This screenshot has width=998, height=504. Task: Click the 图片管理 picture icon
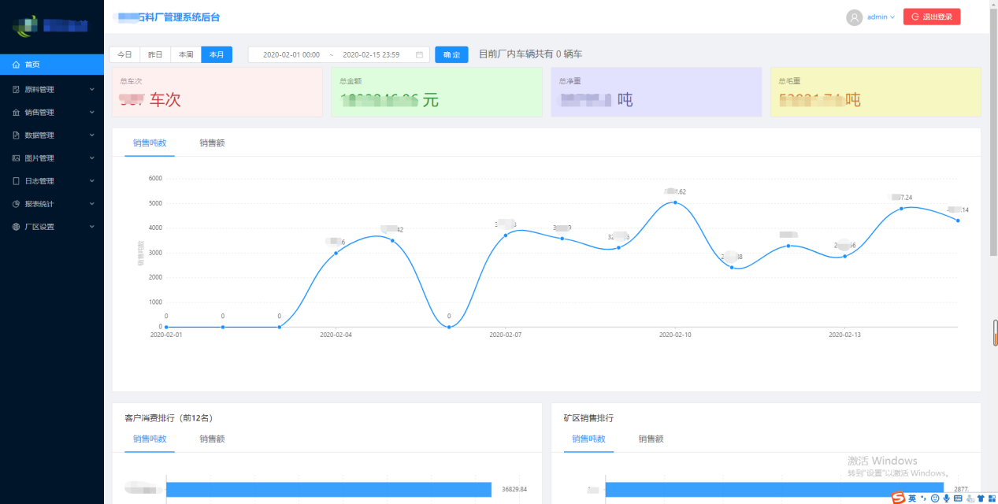17,158
